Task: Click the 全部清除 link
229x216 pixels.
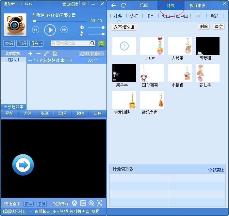Action: click(x=216, y=170)
